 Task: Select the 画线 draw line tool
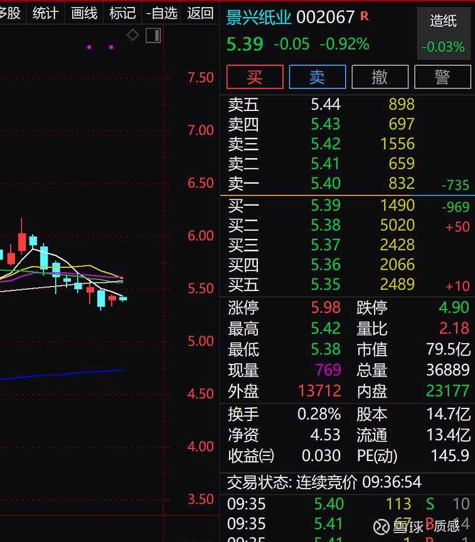84,13
